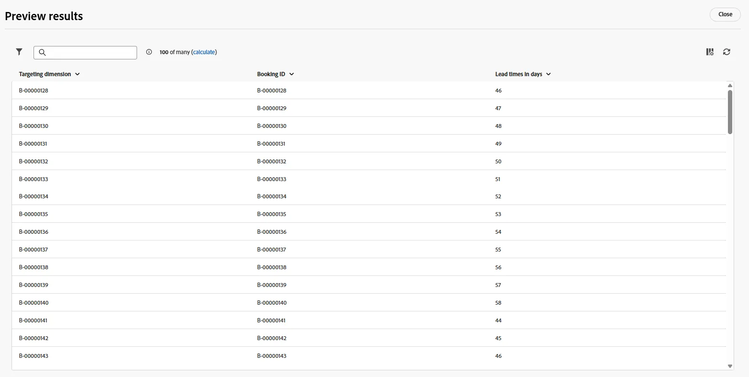Select Booking ID cell B-00000141

[271, 320]
